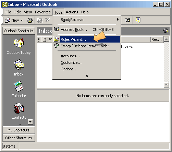Expand the full Tools menu chevrons
Viewport: 172px width, 152px height.
(87, 76)
